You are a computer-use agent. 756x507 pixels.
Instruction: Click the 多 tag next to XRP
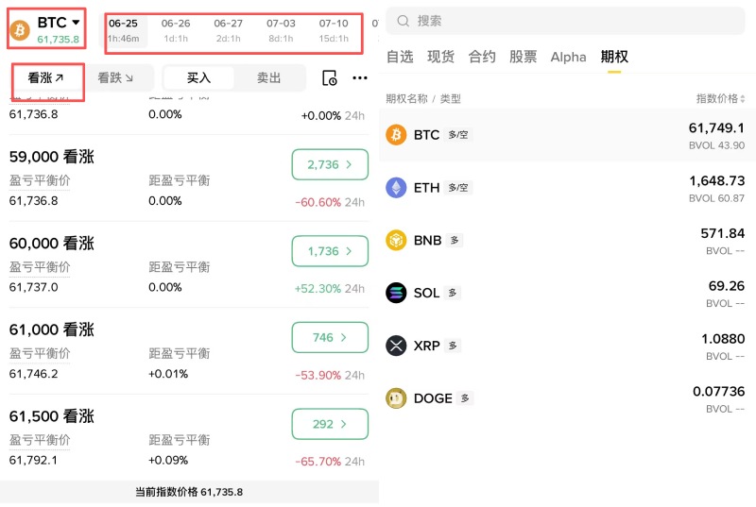point(453,346)
